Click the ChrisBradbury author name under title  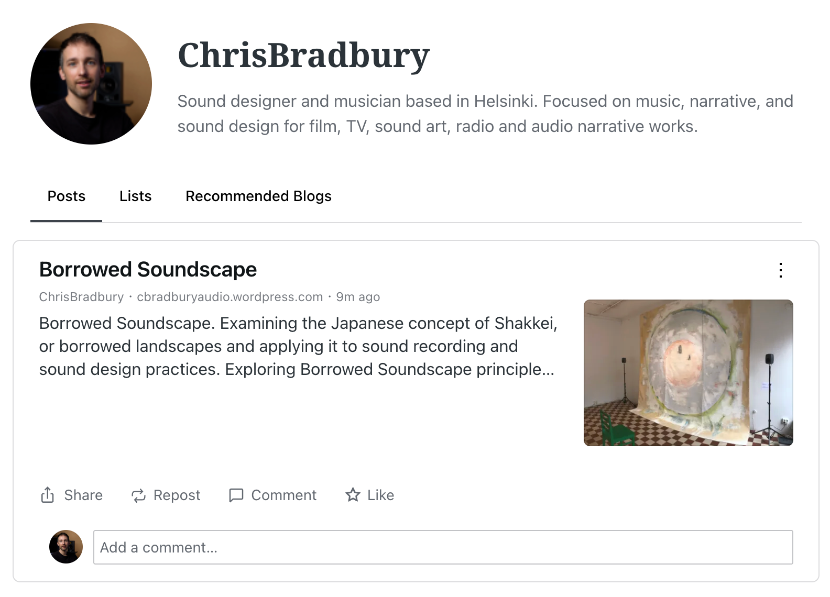pyautogui.click(x=81, y=297)
